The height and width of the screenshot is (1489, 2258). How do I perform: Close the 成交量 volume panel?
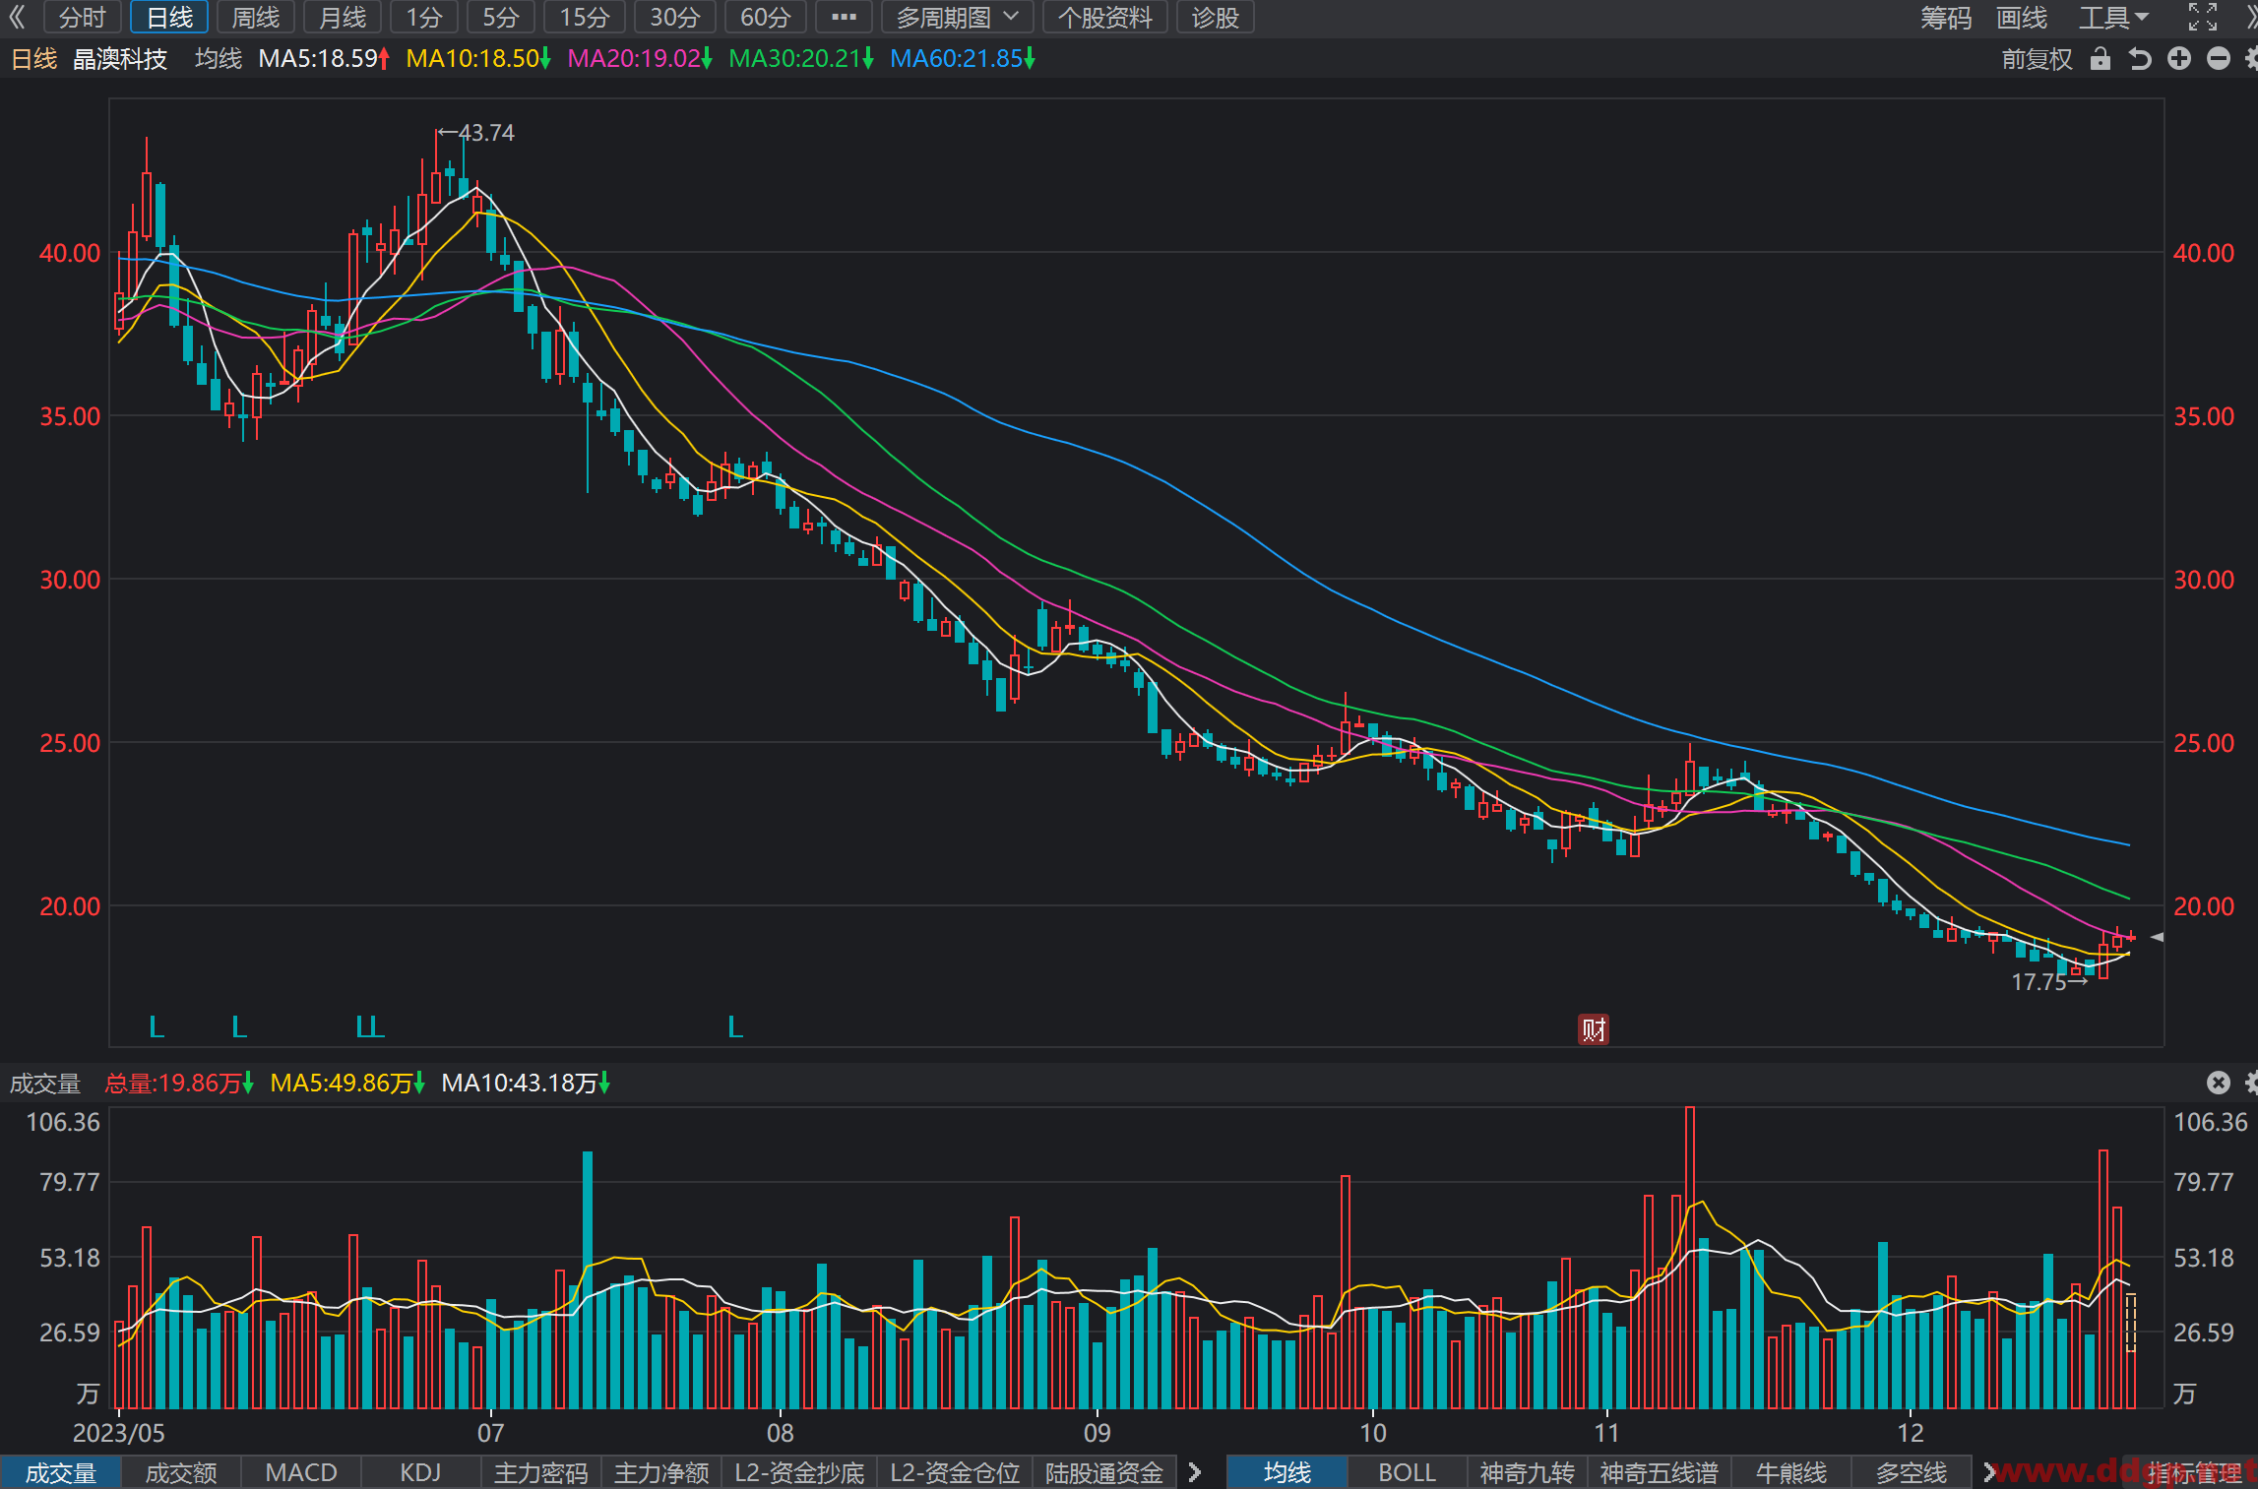(x=2218, y=1083)
